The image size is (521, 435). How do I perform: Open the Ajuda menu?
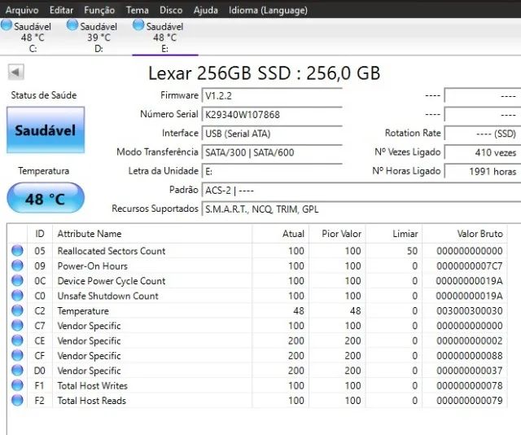pos(206,11)
